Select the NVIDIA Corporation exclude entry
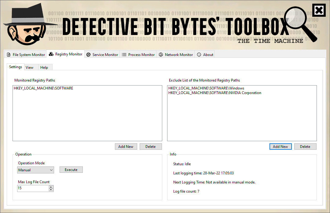The width and height of the screenshot is (330, 213). click(x=215, y=93)
